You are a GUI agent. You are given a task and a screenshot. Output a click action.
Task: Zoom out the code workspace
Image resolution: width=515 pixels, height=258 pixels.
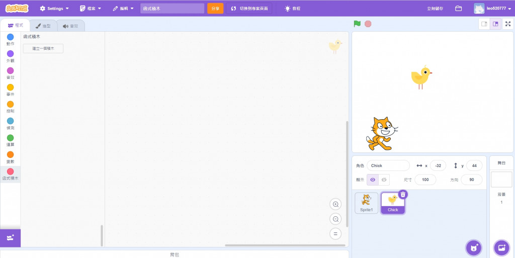(335, 219)
